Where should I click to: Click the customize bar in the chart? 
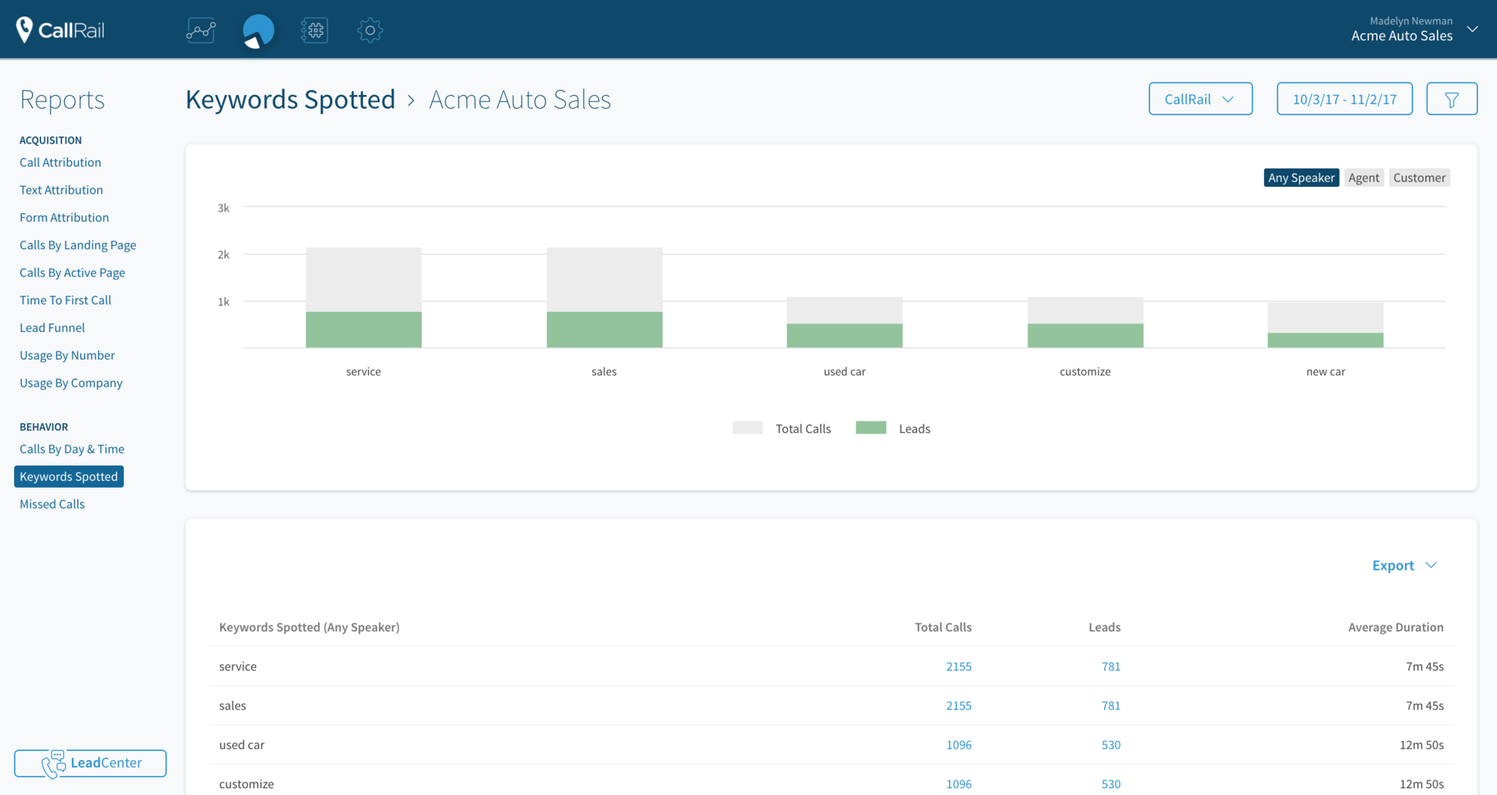pyautogui.click(x=1085, y=322)
